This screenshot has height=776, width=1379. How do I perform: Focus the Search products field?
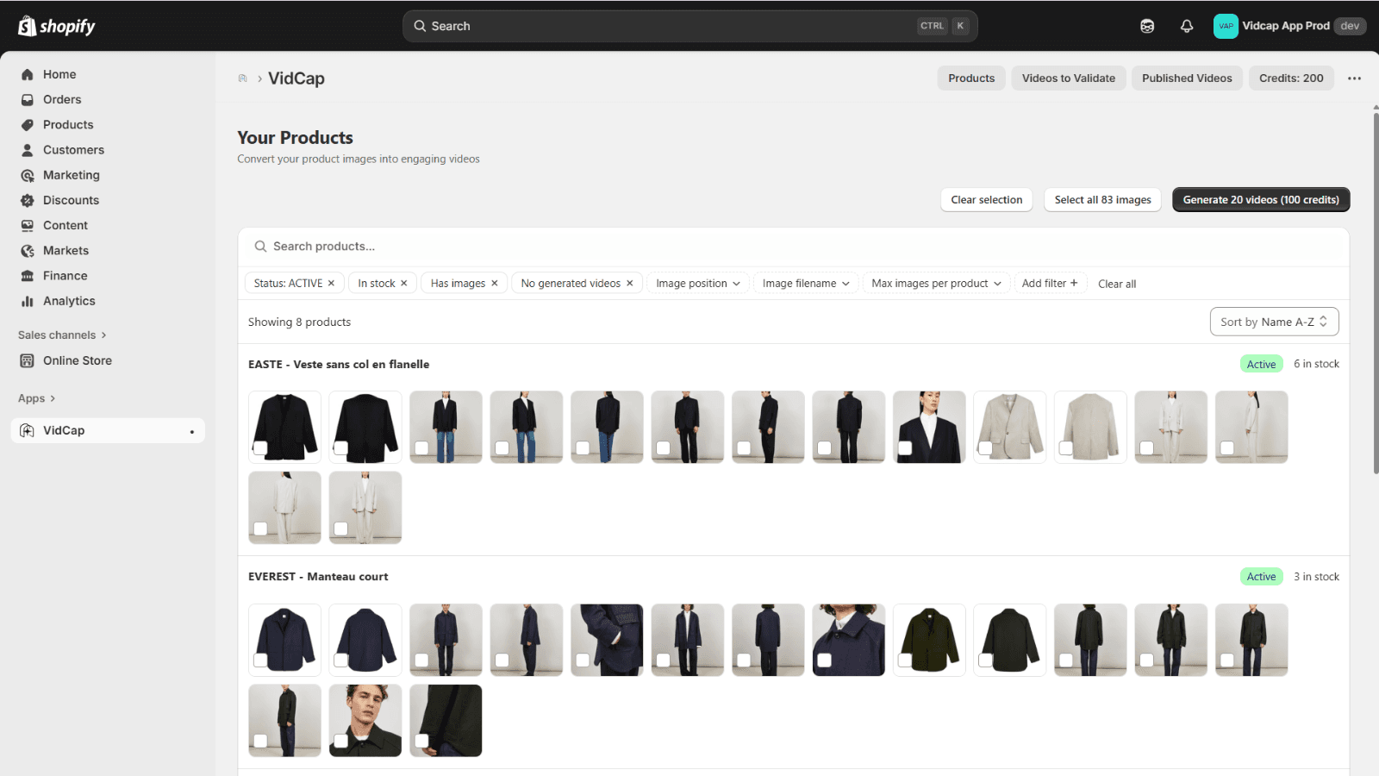pos(793,247)
